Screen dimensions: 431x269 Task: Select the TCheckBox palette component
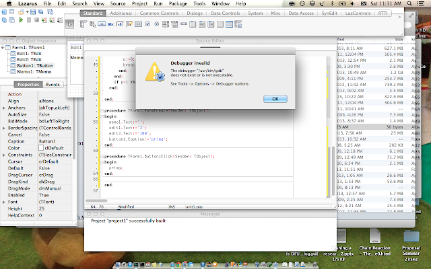[x=147, y=24]
